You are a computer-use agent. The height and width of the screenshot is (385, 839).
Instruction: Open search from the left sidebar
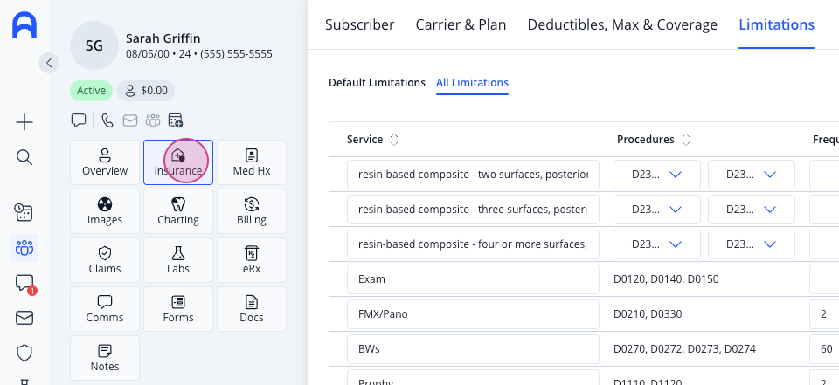pos(24,157)
